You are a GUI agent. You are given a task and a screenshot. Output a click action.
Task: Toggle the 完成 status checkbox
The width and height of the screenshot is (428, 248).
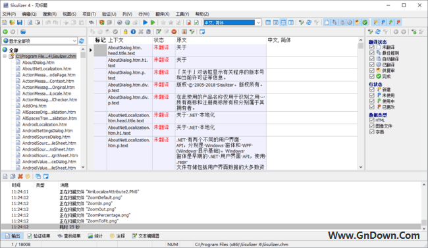[372, 76]
